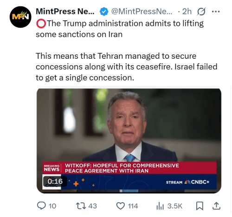Open the @MintPressNe... handle link

click(x=142, y=12)
